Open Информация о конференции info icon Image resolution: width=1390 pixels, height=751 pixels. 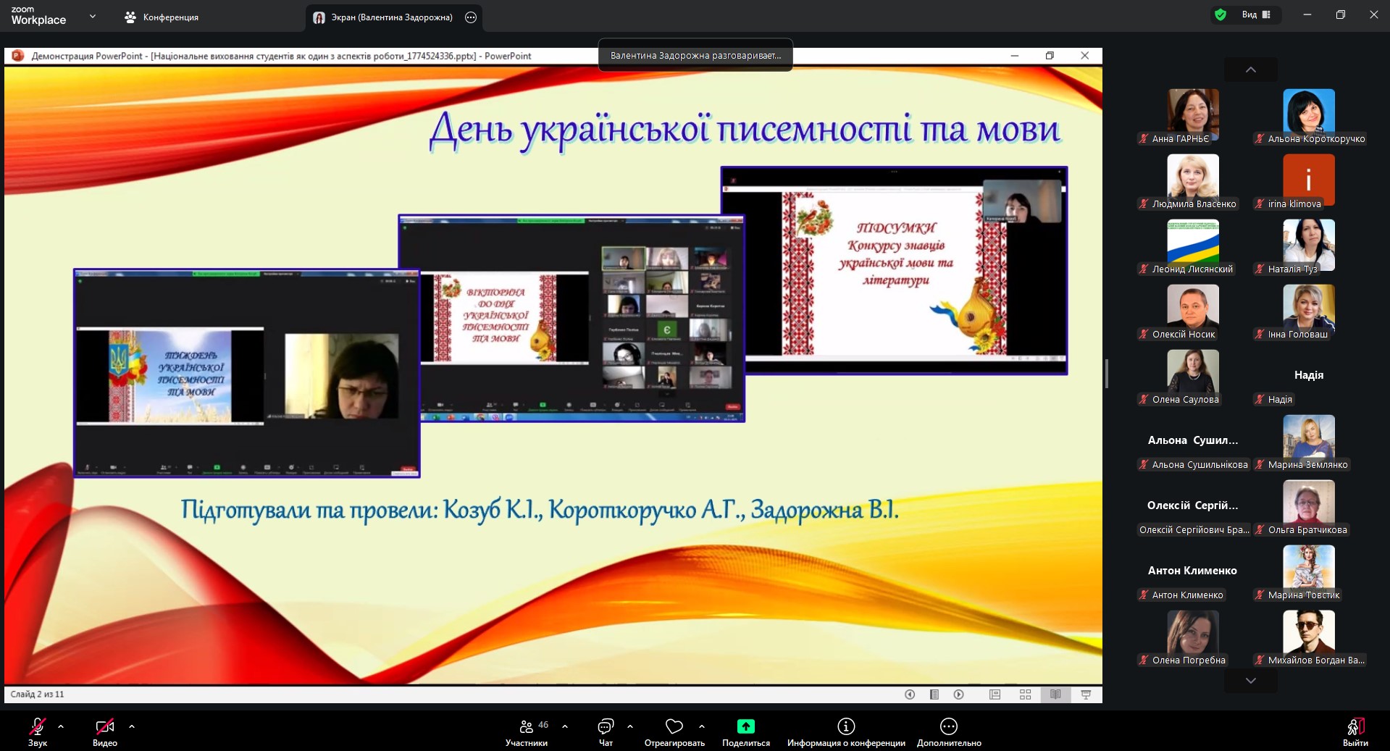pos(846,726)
